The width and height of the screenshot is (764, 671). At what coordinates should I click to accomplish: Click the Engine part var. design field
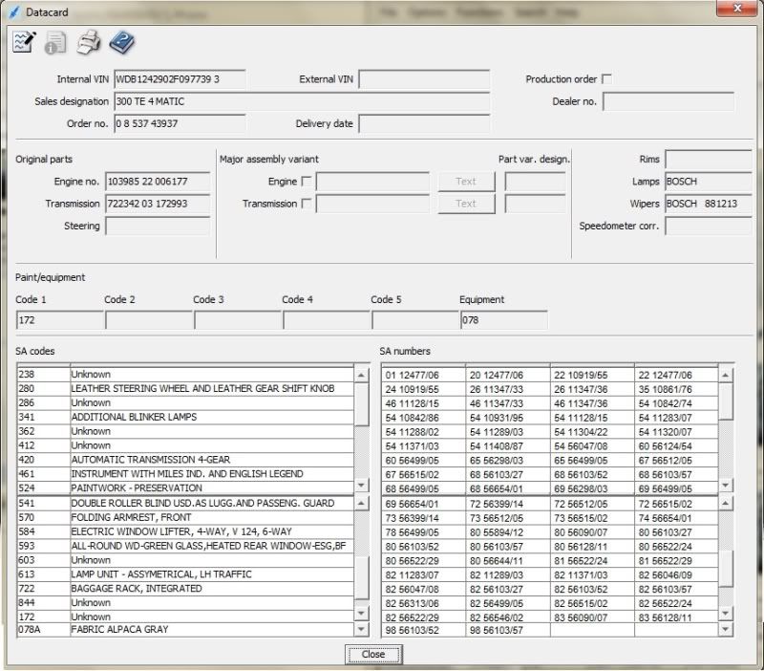click(x=536, y=182)
